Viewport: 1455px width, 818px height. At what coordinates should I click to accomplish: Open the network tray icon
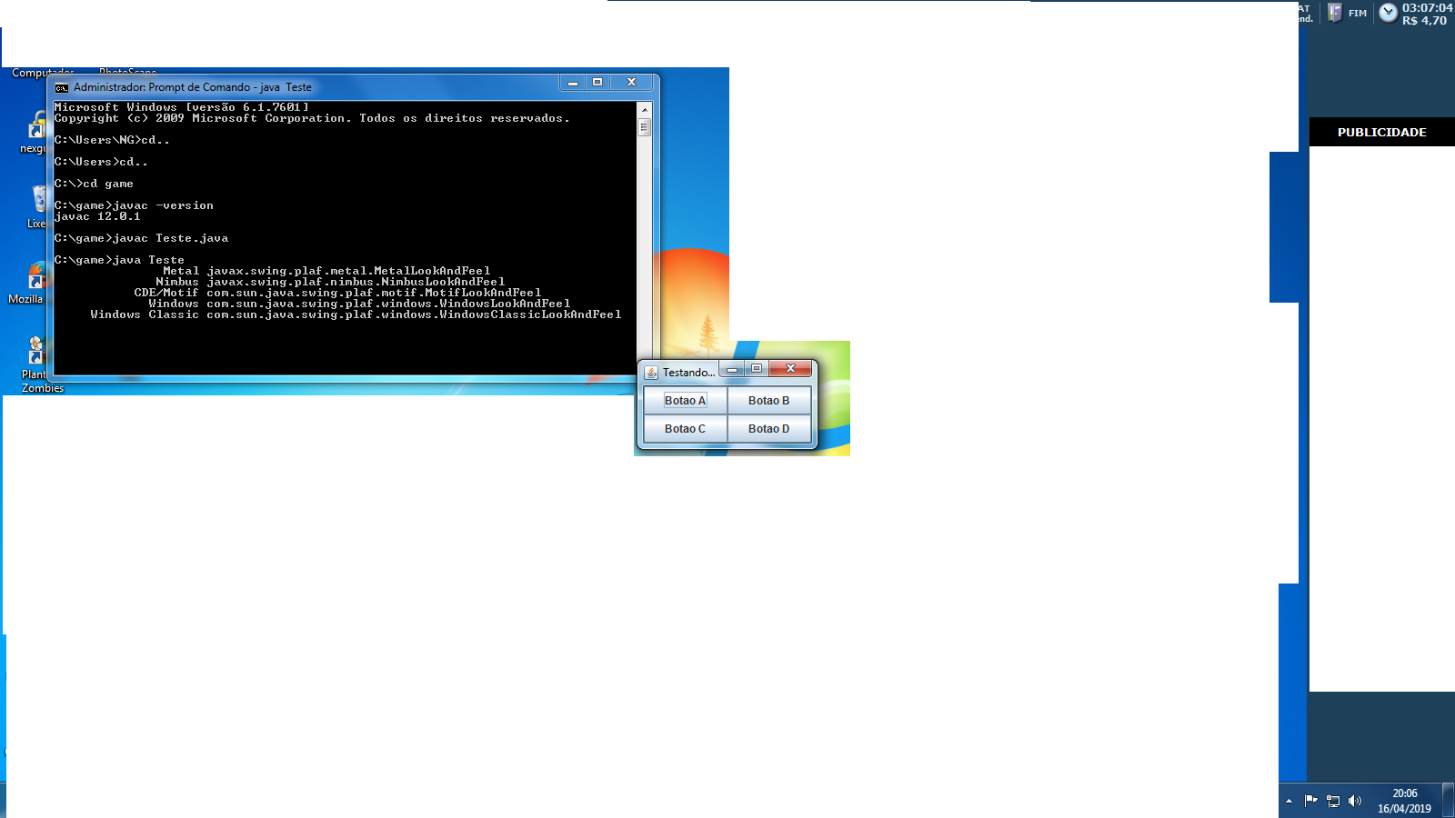point(1333,801)
